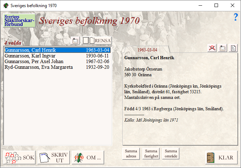The image size is (241, 168).
Task: Find people at Samma adress
Action: coord(131,154)
